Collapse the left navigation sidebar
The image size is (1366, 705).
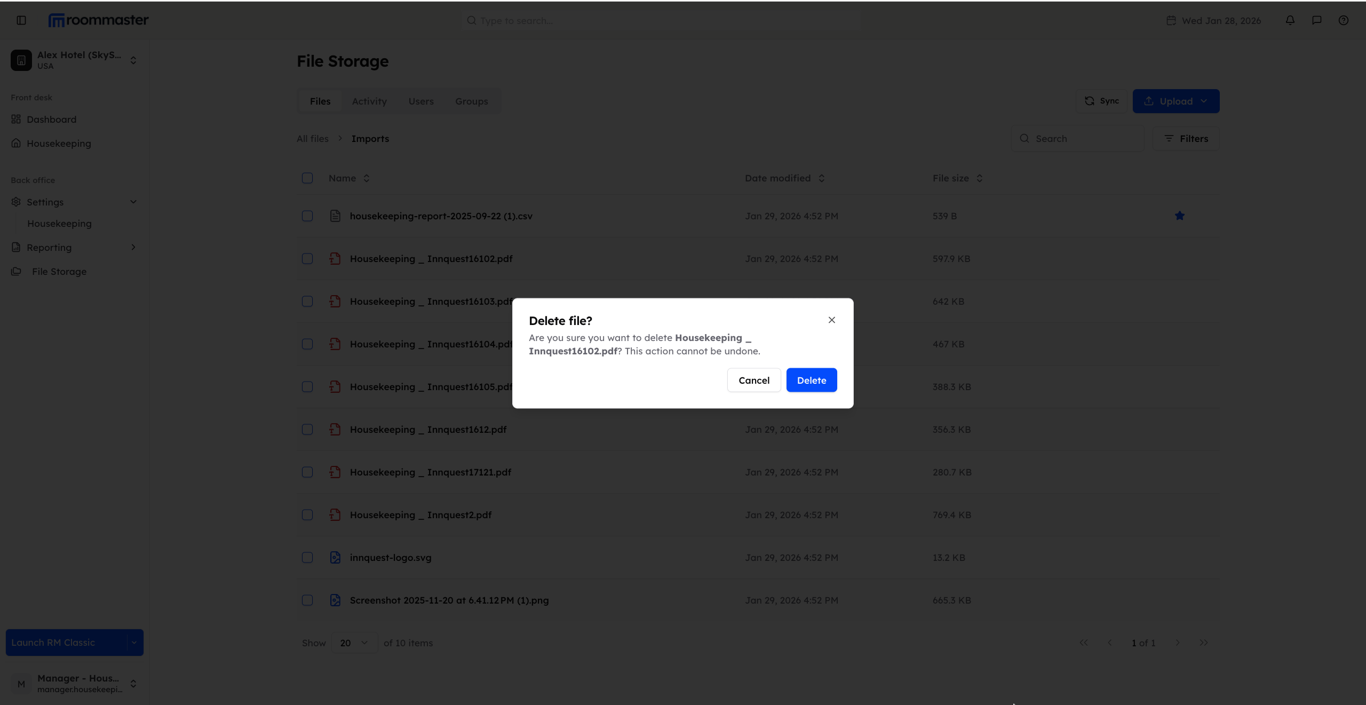(21, 20)
